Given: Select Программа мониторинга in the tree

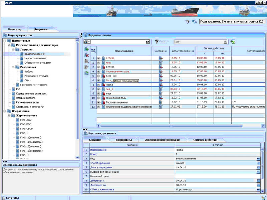Looking at the screenshot, I should tap(34, 85).
